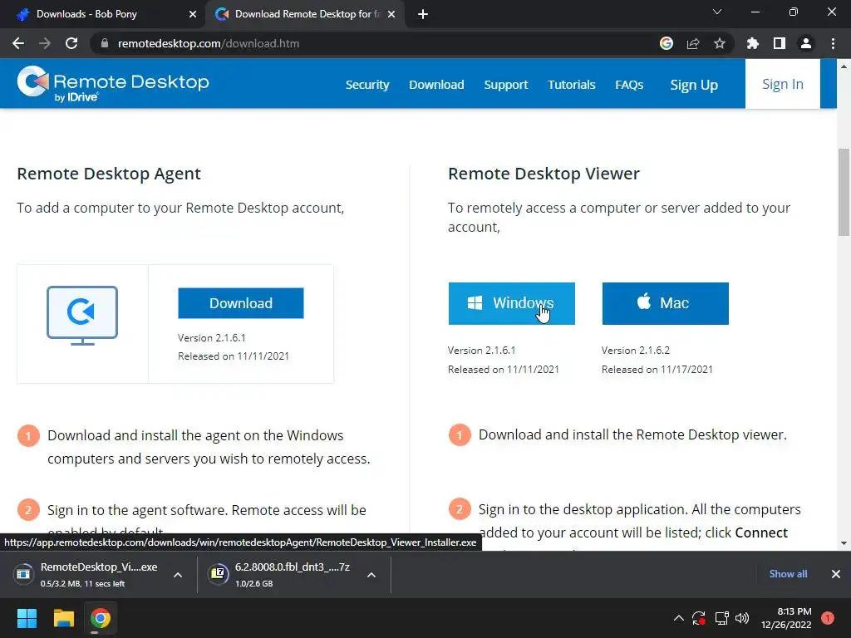Click the address bar URL
Screen dimensions: 851x638
[x=209, y=43]
